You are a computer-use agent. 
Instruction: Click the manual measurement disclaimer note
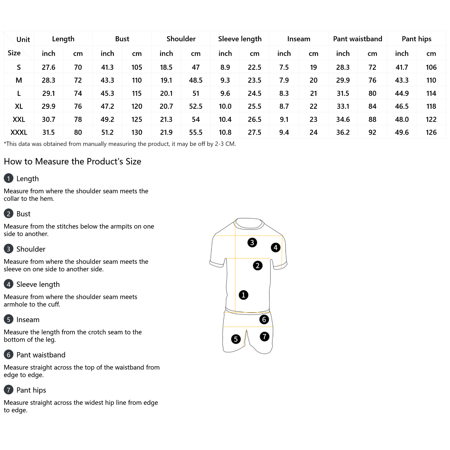point(120,144)
